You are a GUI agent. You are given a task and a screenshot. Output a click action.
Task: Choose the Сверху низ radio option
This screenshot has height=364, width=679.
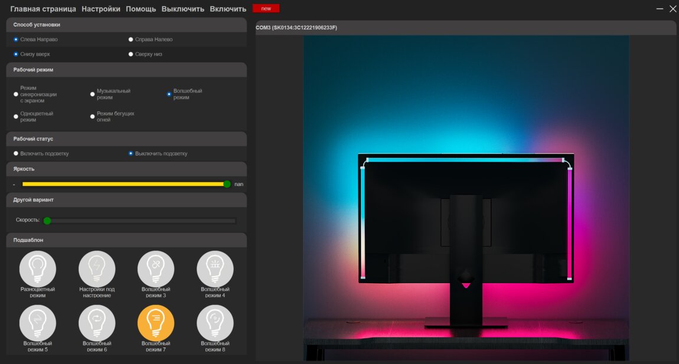(131, 54)
